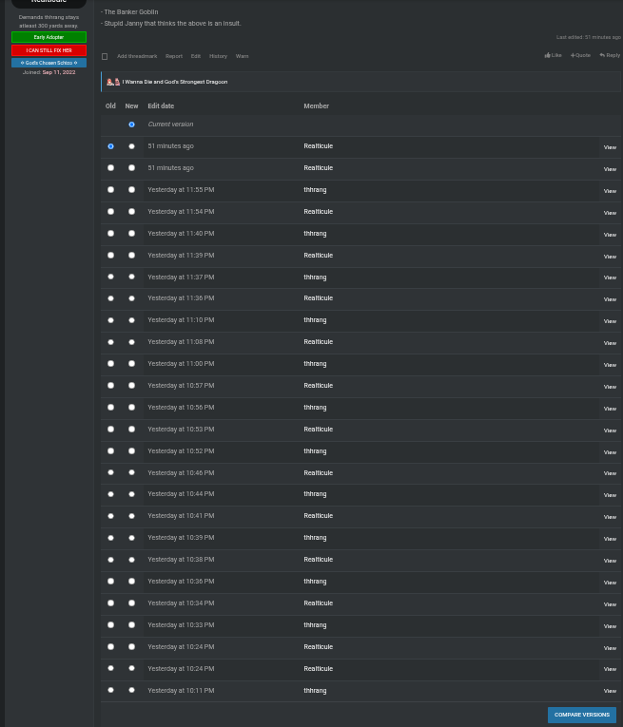The height and width of the screenshot is (727, 623).
Task: Click the reaction emoji icons beside I Wanna Die
Action: coord(113,82)
